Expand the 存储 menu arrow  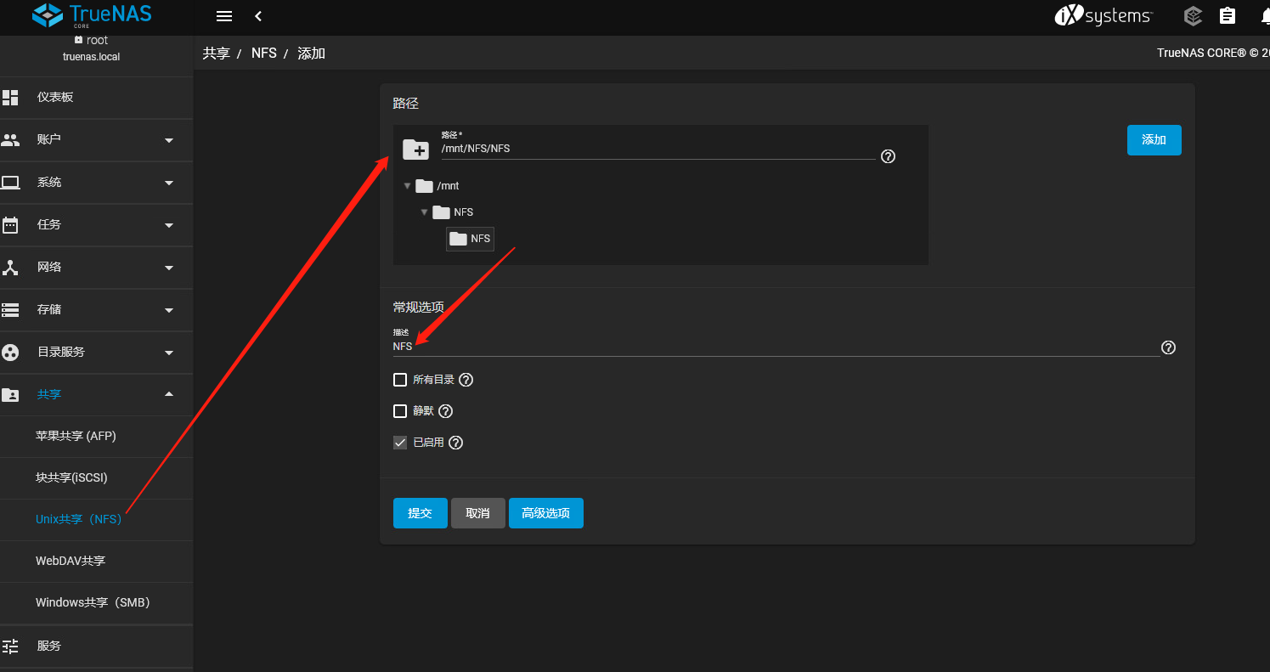(169, 310)
